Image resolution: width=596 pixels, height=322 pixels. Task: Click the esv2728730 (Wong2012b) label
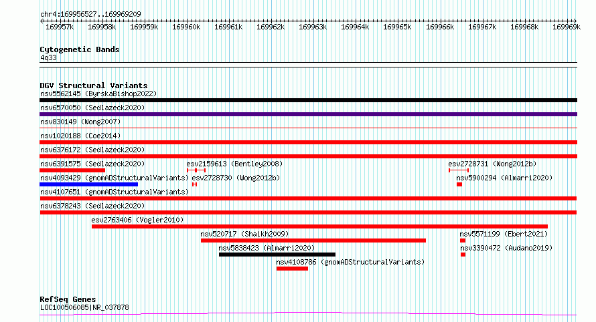[x=236, y=178]
